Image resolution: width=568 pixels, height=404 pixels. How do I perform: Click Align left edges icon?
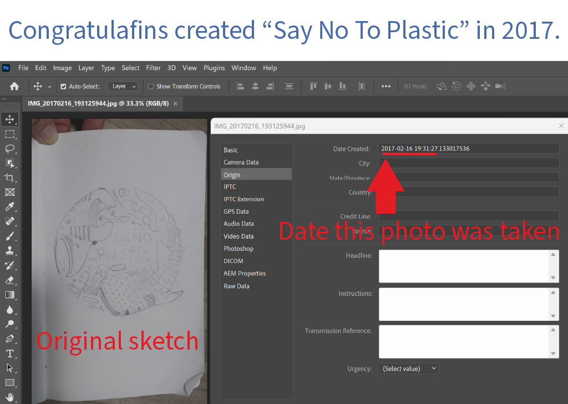point(241,86)
